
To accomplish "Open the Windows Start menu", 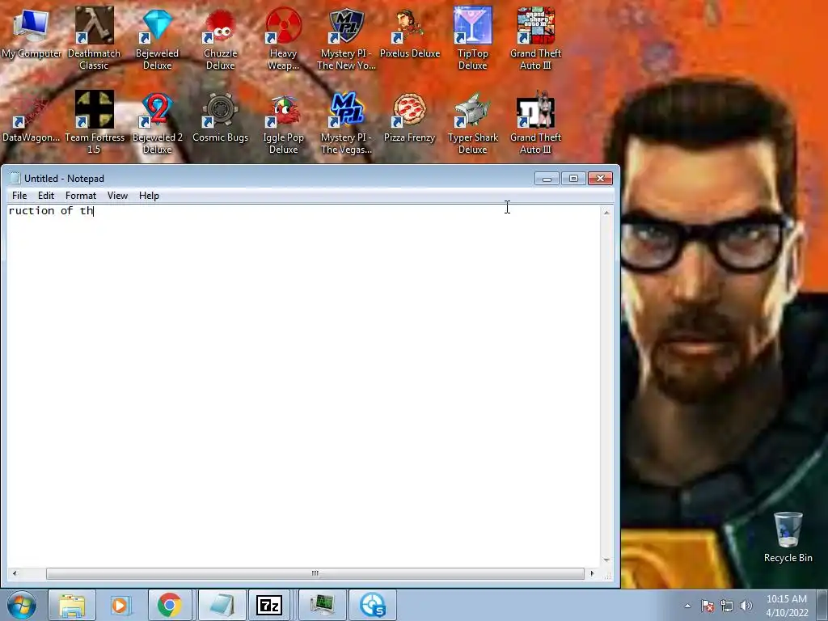I will [22, 605].
